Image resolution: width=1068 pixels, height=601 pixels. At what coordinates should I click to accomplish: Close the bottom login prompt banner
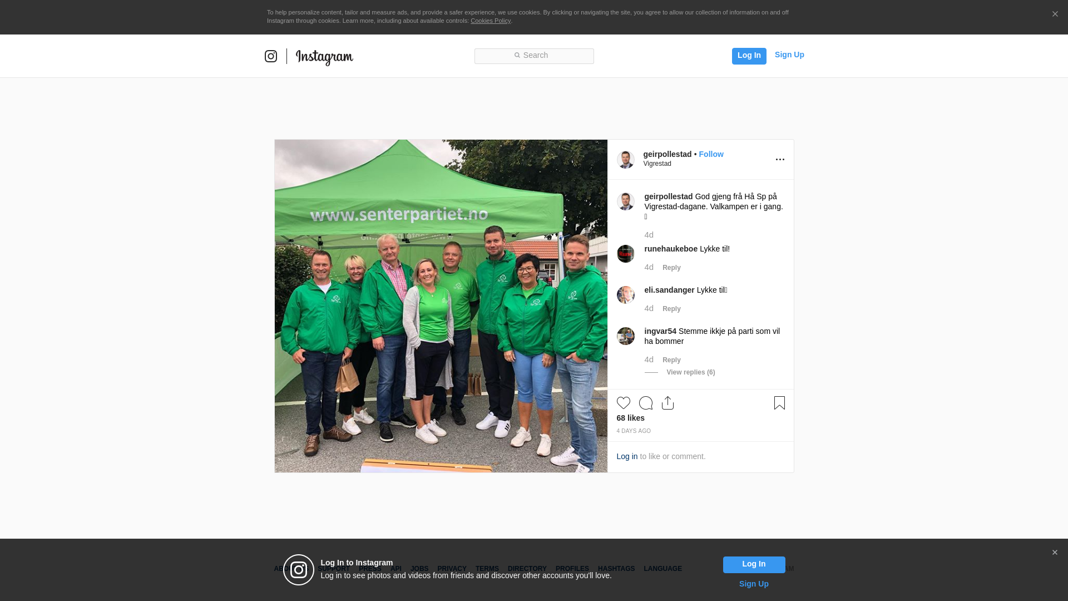[1055, 553]
